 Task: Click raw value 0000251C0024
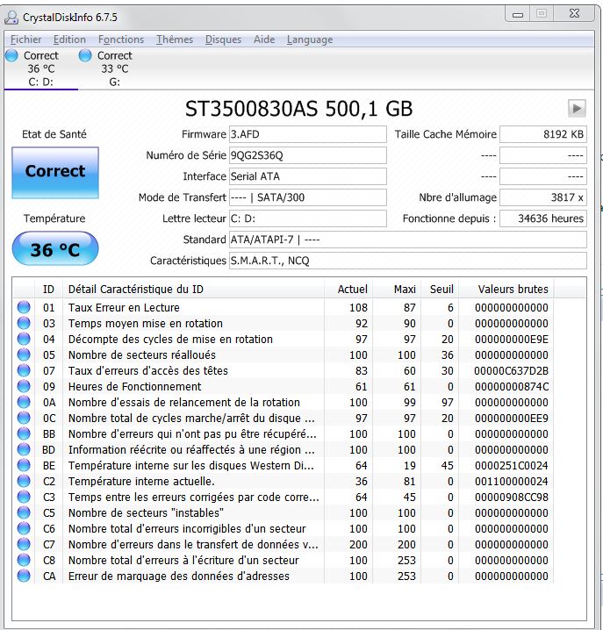(512, 466)
